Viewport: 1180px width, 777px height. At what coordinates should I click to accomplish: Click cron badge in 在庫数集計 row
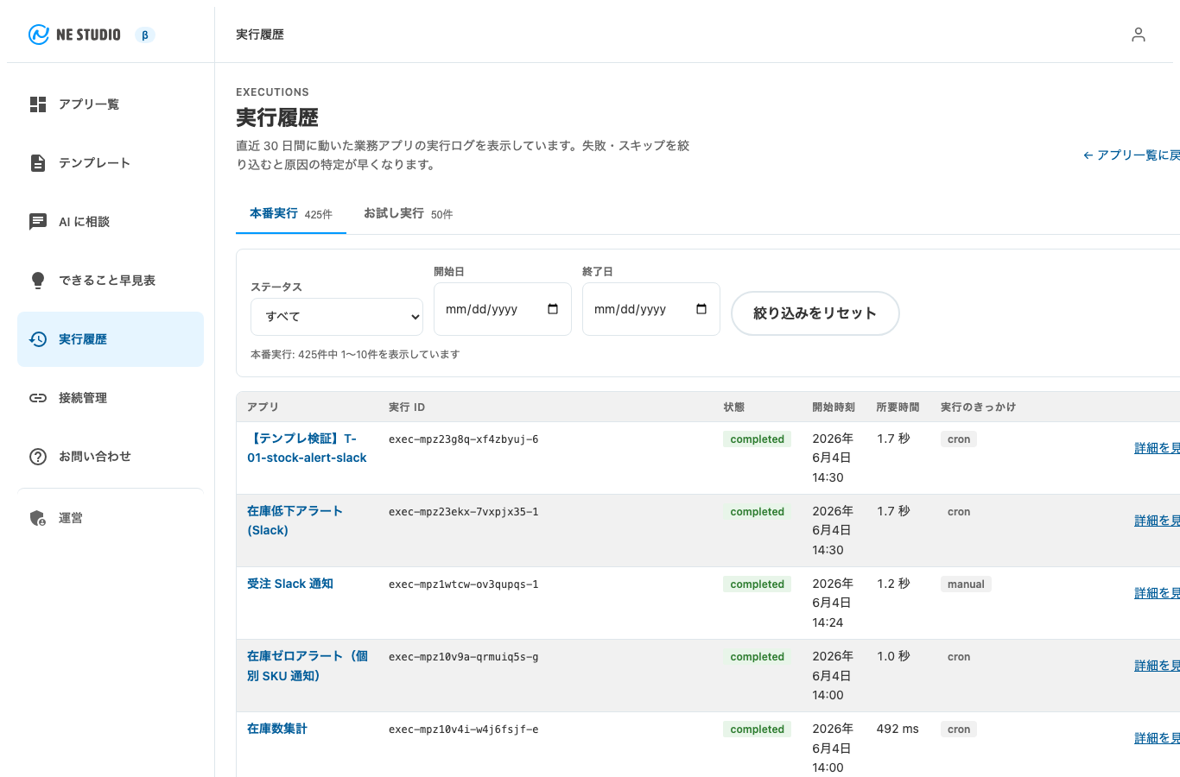[x=959, y=730]
